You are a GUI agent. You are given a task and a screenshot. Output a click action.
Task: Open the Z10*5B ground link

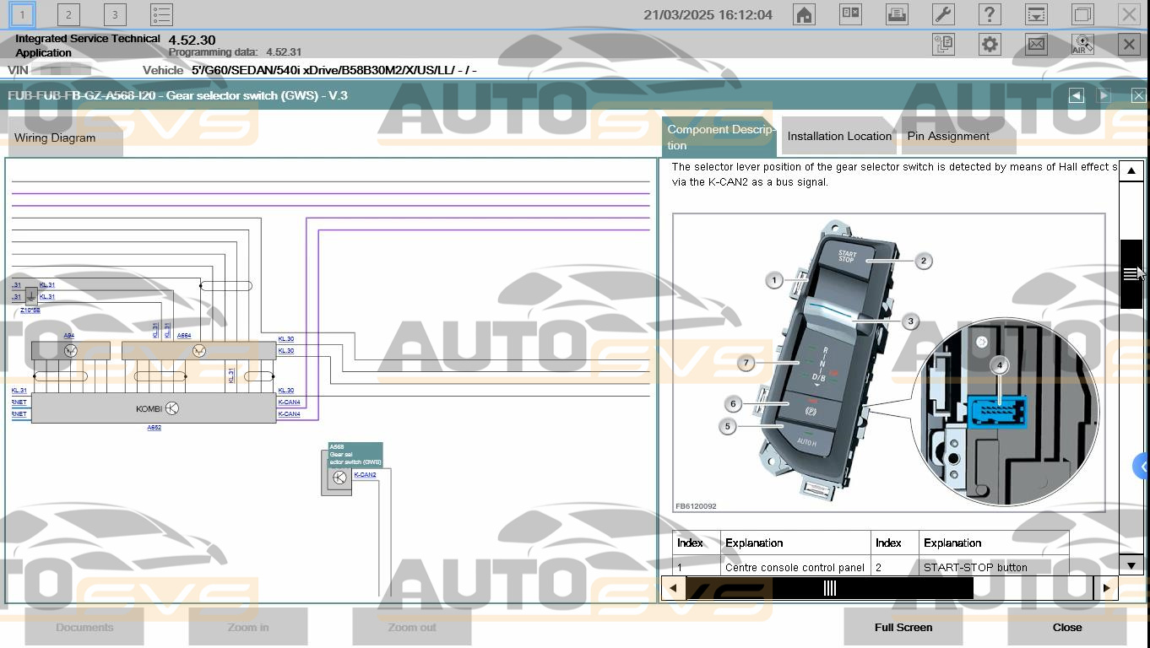pos(30,310)
